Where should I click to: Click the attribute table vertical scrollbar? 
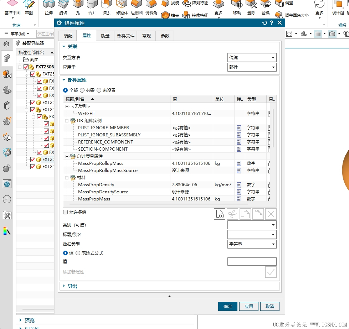[273, 128]
